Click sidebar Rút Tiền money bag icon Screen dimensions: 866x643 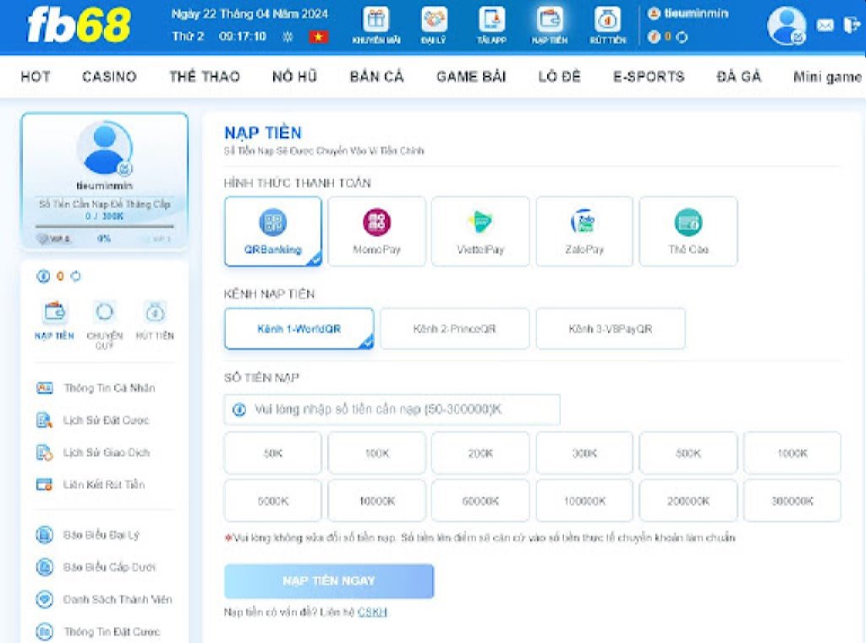click(155, 313)
